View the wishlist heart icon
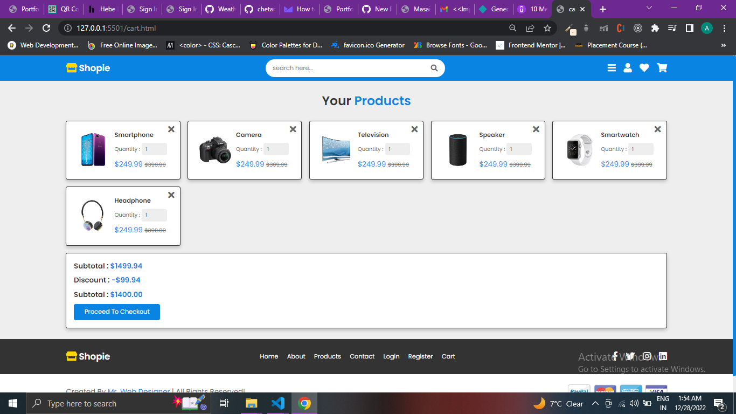The width and height of the screenshot is (736, 414). [x=644, y=68]
